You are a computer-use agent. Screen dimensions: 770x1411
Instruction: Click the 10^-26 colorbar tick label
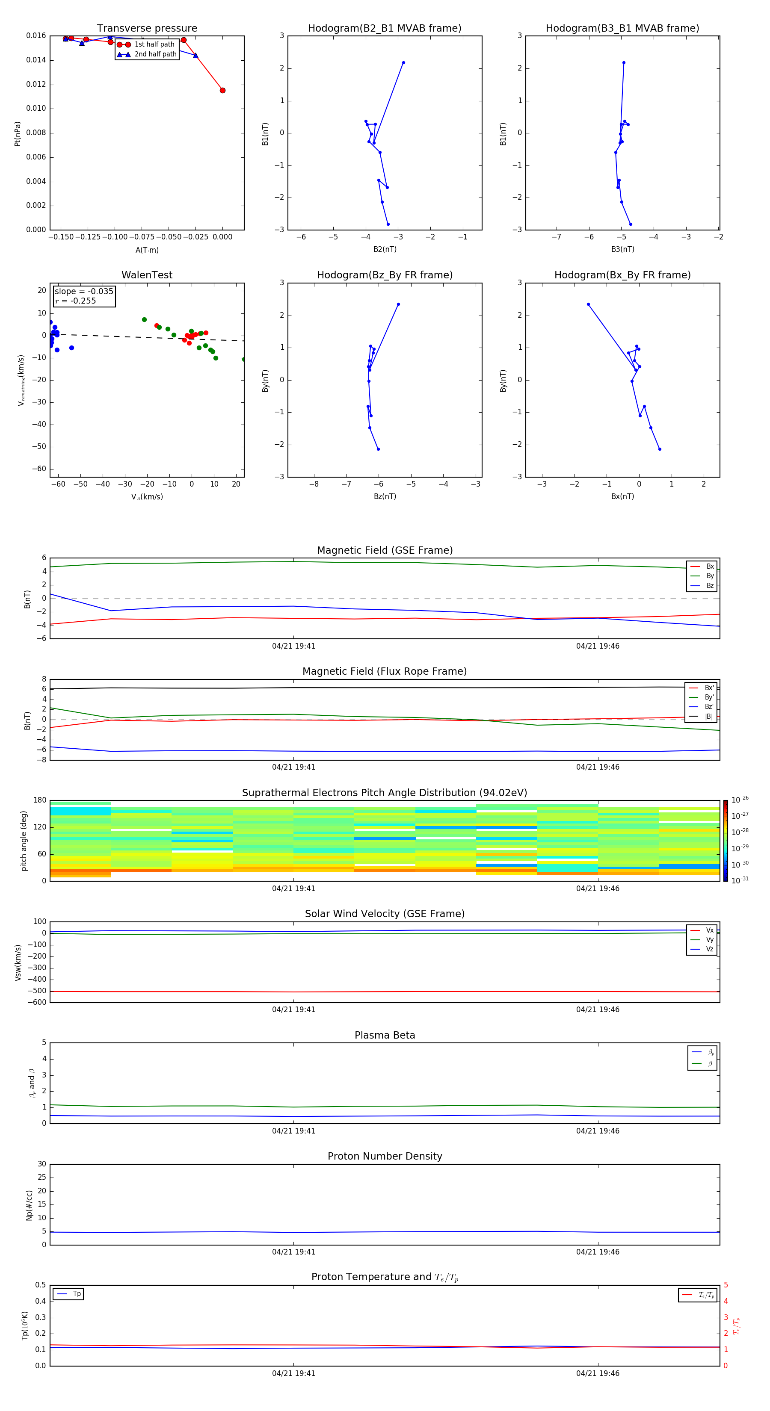pos(740,800)
